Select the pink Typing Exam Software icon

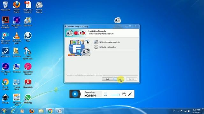(x=28, y=69)
